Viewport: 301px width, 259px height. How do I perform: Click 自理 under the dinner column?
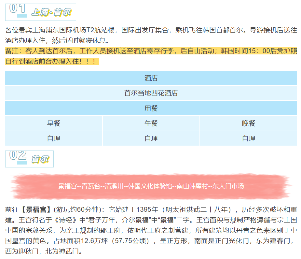pos(248,138)
